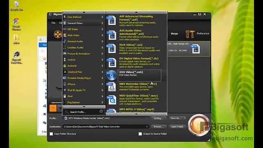This screenshot has width=263, height=148.
Task: Clear the Search Profile field icon
Action: [101, 111]
